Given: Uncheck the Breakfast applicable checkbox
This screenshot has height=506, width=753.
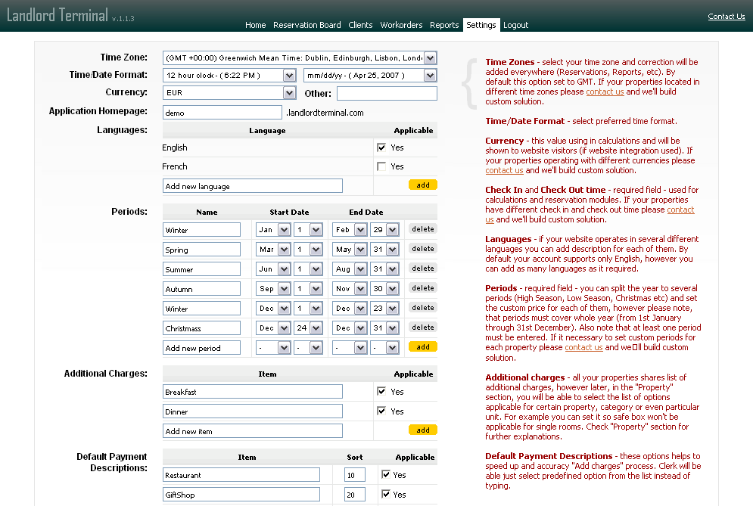Looking at the screenshot, I should [381, 391].
